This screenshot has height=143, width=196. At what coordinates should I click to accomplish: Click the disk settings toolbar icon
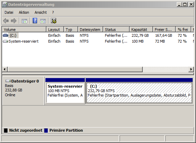(x=54, y=21)
